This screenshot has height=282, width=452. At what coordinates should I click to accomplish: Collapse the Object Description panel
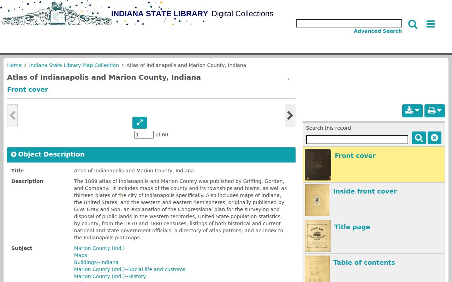[x=151, y=155]
